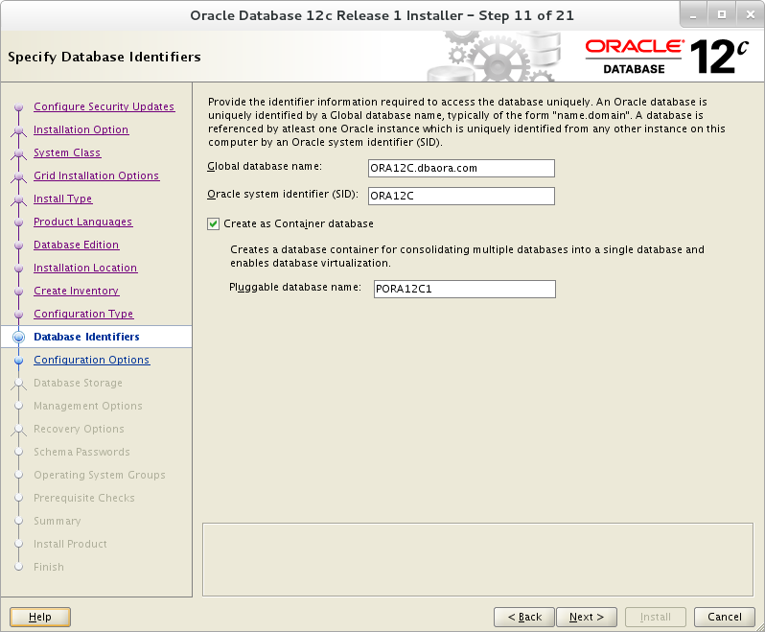Jump to Grid Installation Options step
The image size is (765, 632).
(96, 176)
